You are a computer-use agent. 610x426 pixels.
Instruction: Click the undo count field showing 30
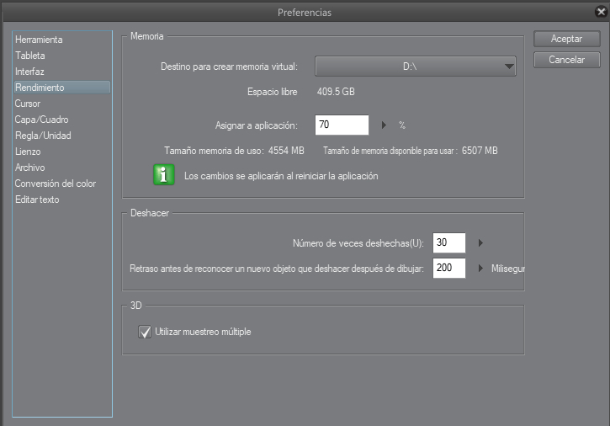pos(448,243)
